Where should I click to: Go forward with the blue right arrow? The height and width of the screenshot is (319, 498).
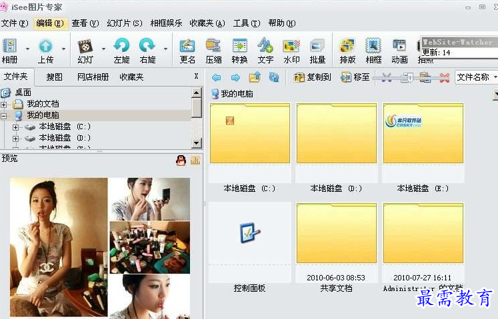point(235,77)
